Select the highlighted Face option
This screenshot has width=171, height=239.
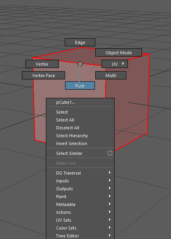pyautogui.click(x=80, y=86)
